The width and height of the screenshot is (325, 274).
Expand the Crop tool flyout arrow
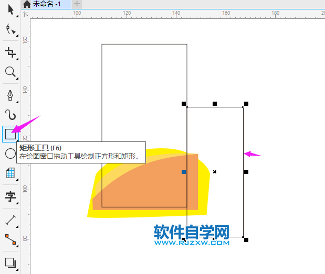pos(17,59)
